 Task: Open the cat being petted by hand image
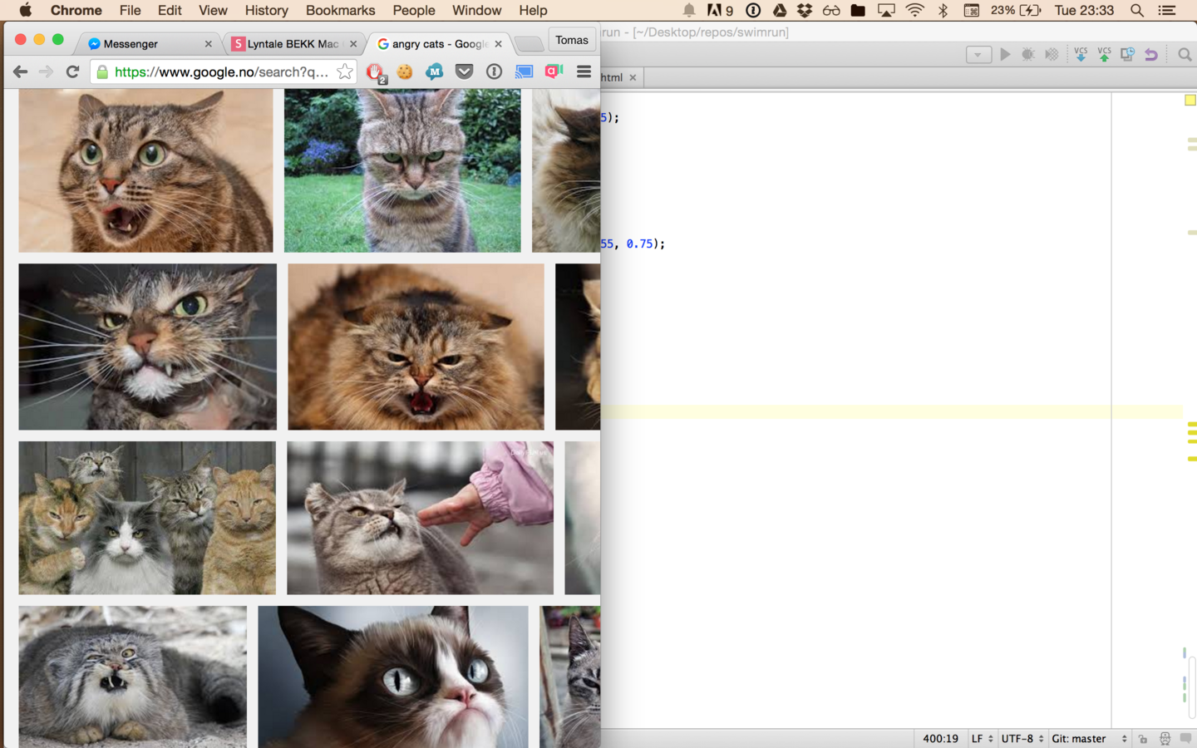point(420,518)
